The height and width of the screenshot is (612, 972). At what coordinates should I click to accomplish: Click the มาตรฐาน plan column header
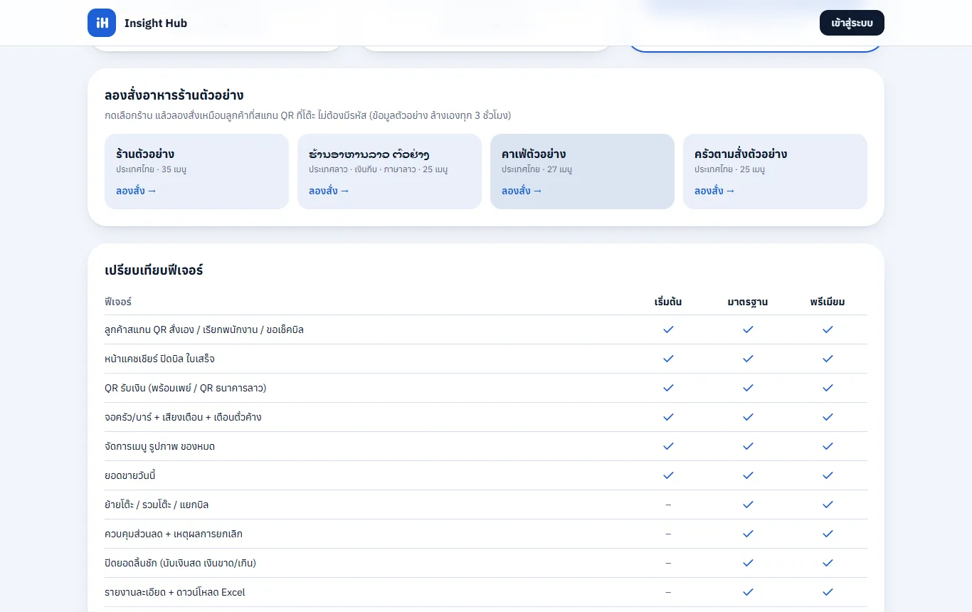(748, 302)
